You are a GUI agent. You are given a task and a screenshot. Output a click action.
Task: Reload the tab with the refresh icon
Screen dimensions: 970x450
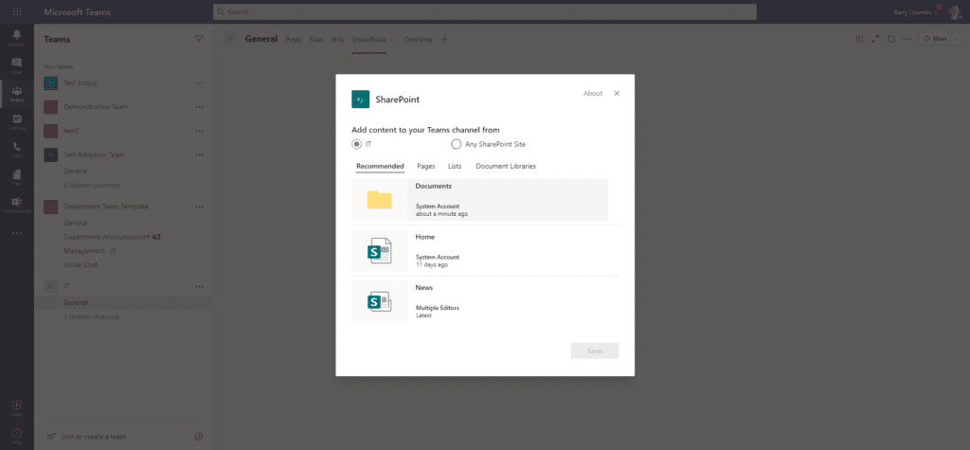point(890,39)
